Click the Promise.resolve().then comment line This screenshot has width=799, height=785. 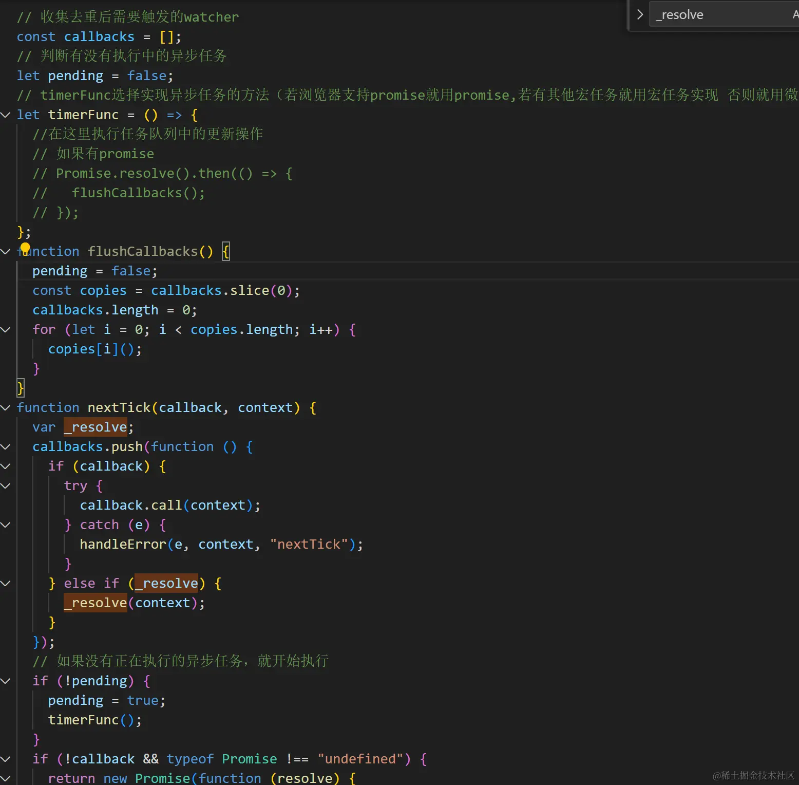(162, 173)
